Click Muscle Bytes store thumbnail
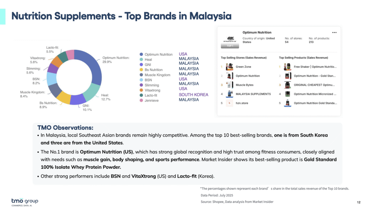This screenshot has width=375, height=211. coord(230,85)
